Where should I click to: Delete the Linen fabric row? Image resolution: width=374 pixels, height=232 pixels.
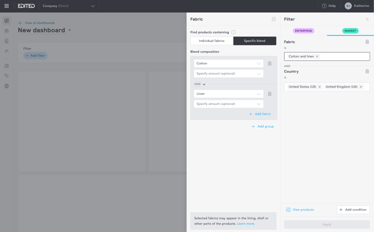pyautogui.click(x=270, y=94)
